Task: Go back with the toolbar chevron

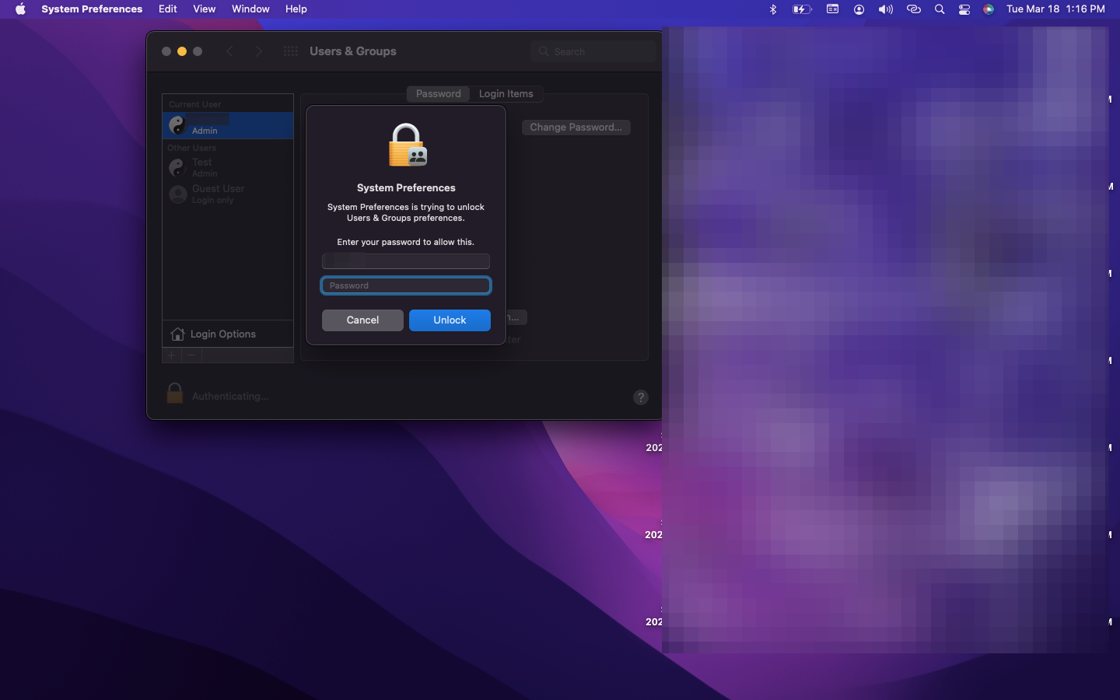Action: click(x=229, y=51)
